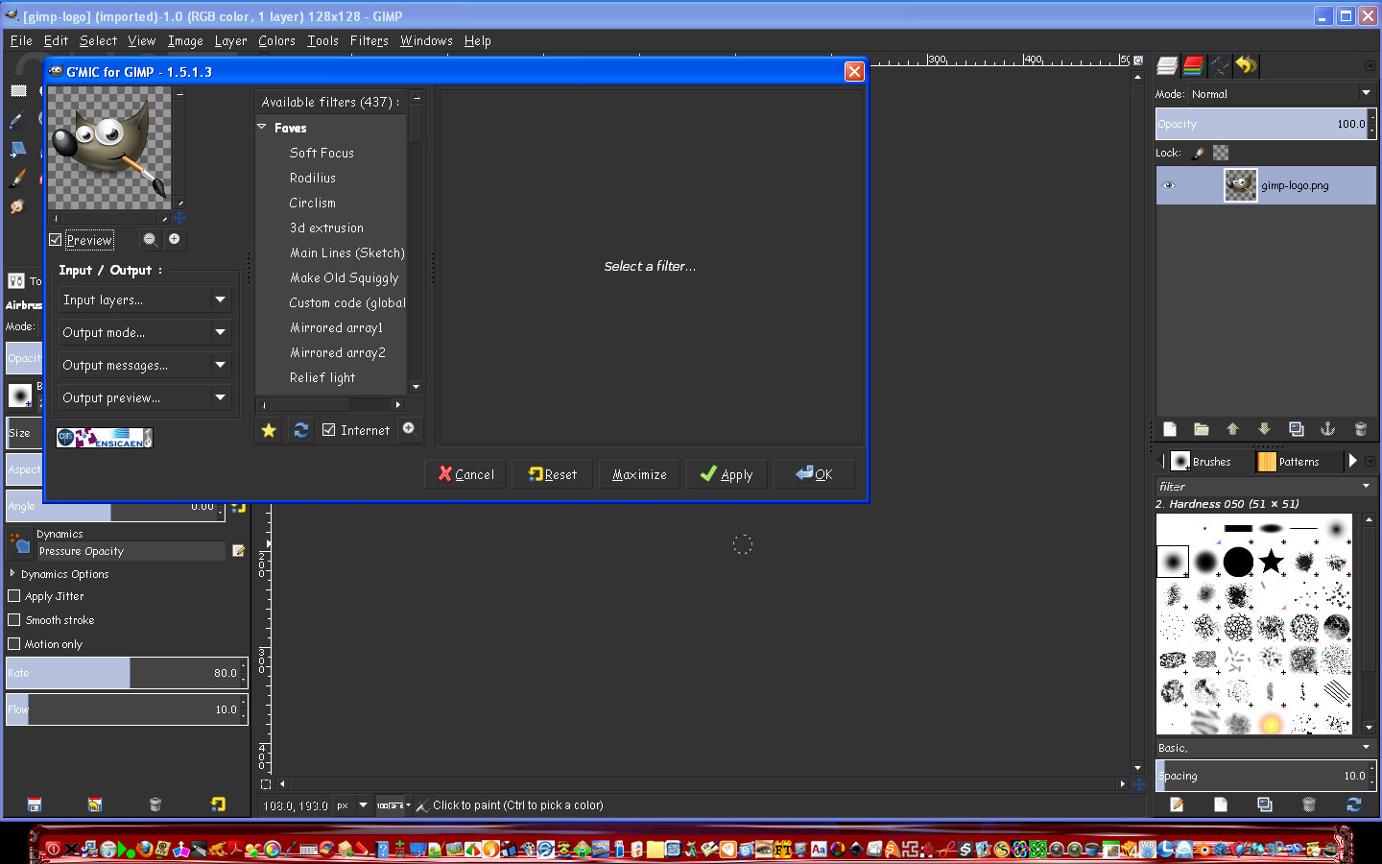Enable Motion only option
Image resolution: width=1382 pixels, height=864 pixels.
(x=14, y=644)
